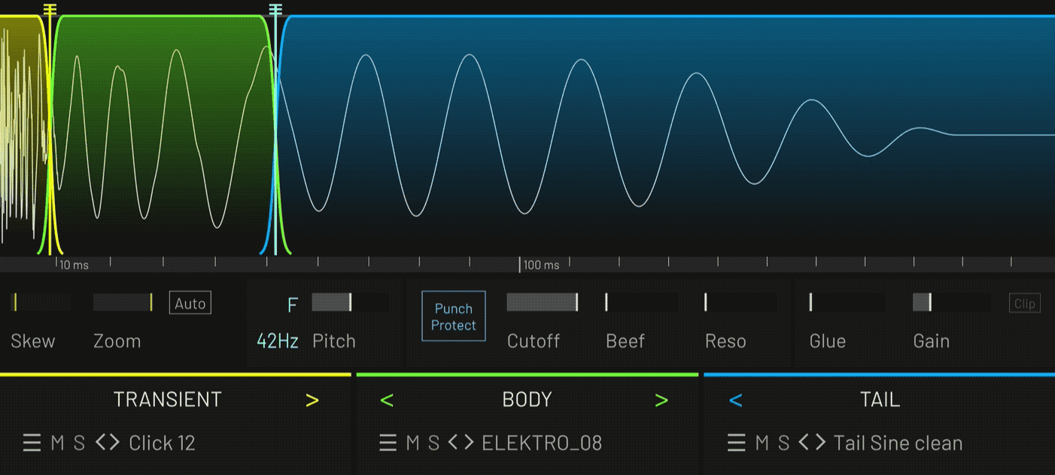
Task: Open the Transient section hamburger menu
Action: (32, 443)
